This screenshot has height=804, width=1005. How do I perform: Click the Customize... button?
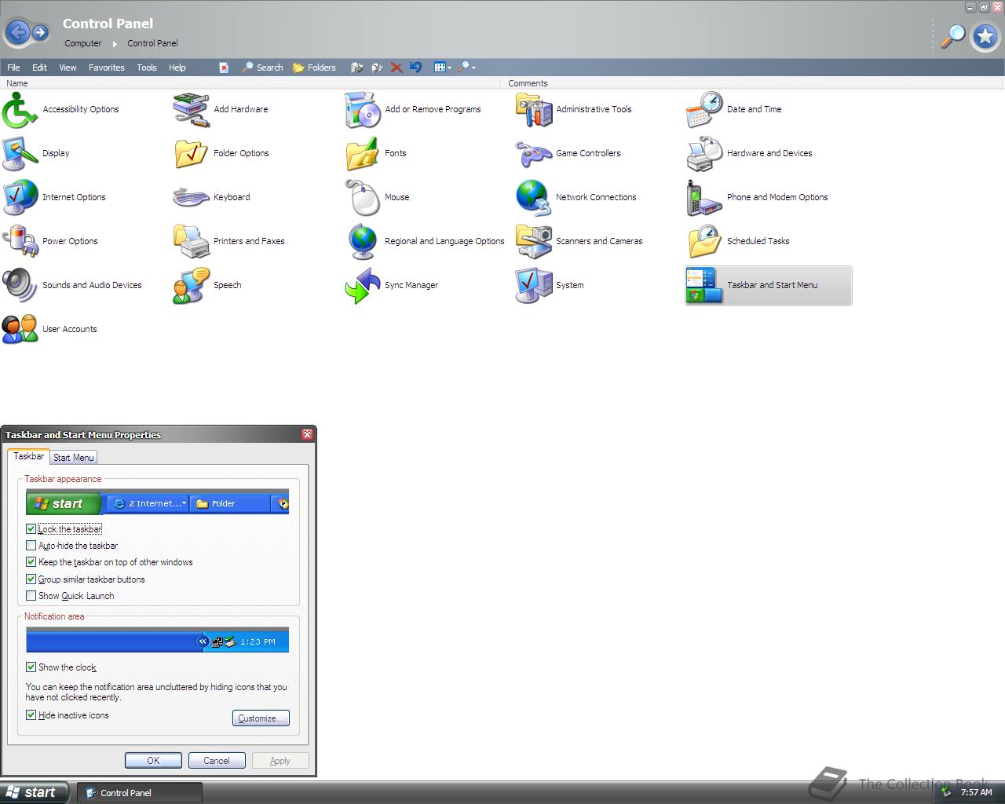click(261, 718)
